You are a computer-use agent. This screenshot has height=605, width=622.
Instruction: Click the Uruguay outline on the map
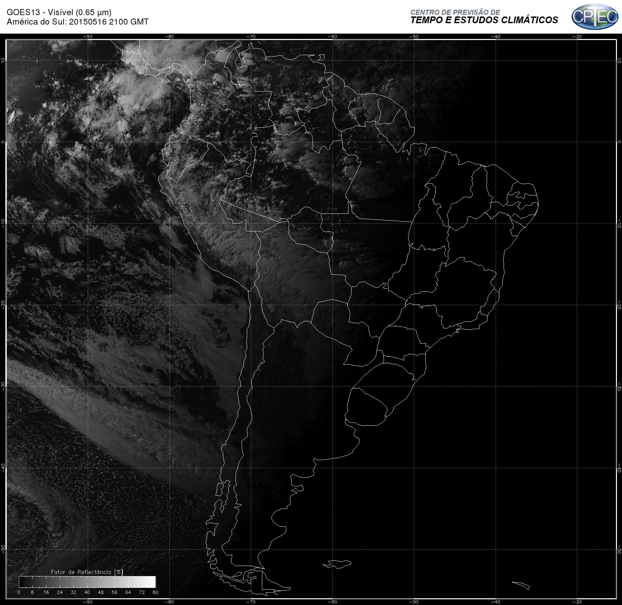366,407
